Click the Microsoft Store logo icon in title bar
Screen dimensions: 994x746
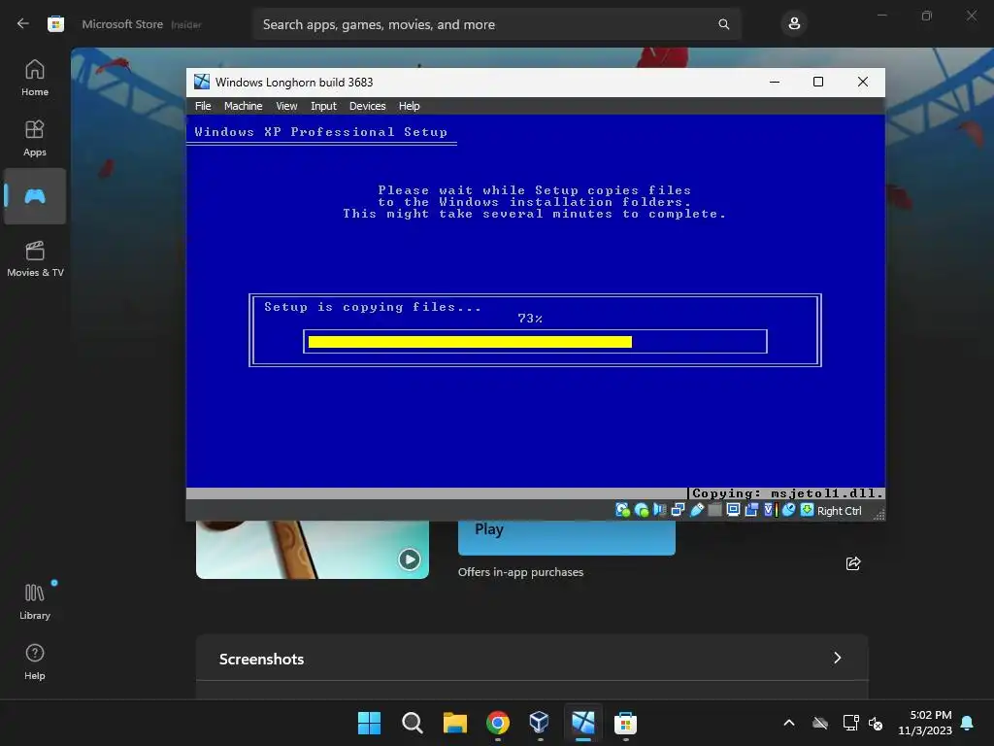click(x=55, y=24)
